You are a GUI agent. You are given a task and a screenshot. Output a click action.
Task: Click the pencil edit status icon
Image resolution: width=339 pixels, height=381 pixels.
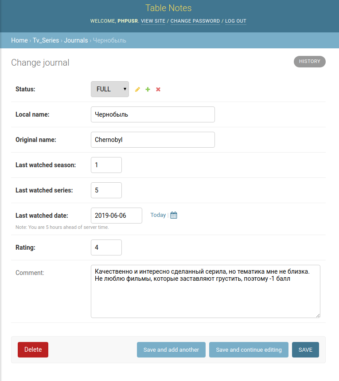point(137,90)
